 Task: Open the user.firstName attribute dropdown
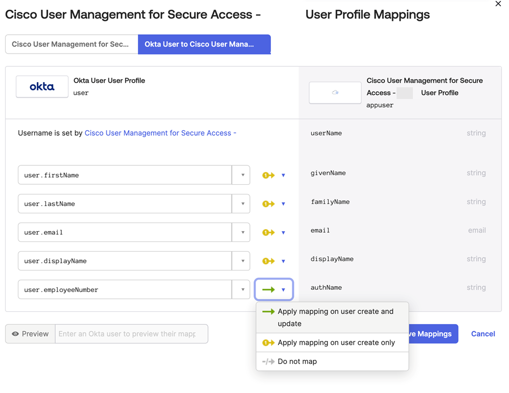pos(242,175)
